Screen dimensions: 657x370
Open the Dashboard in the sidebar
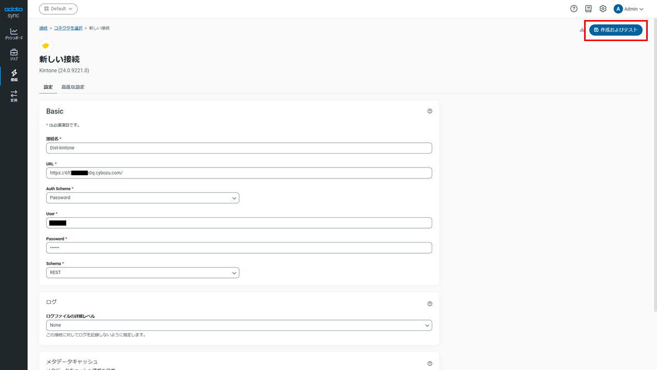(14, 34)
